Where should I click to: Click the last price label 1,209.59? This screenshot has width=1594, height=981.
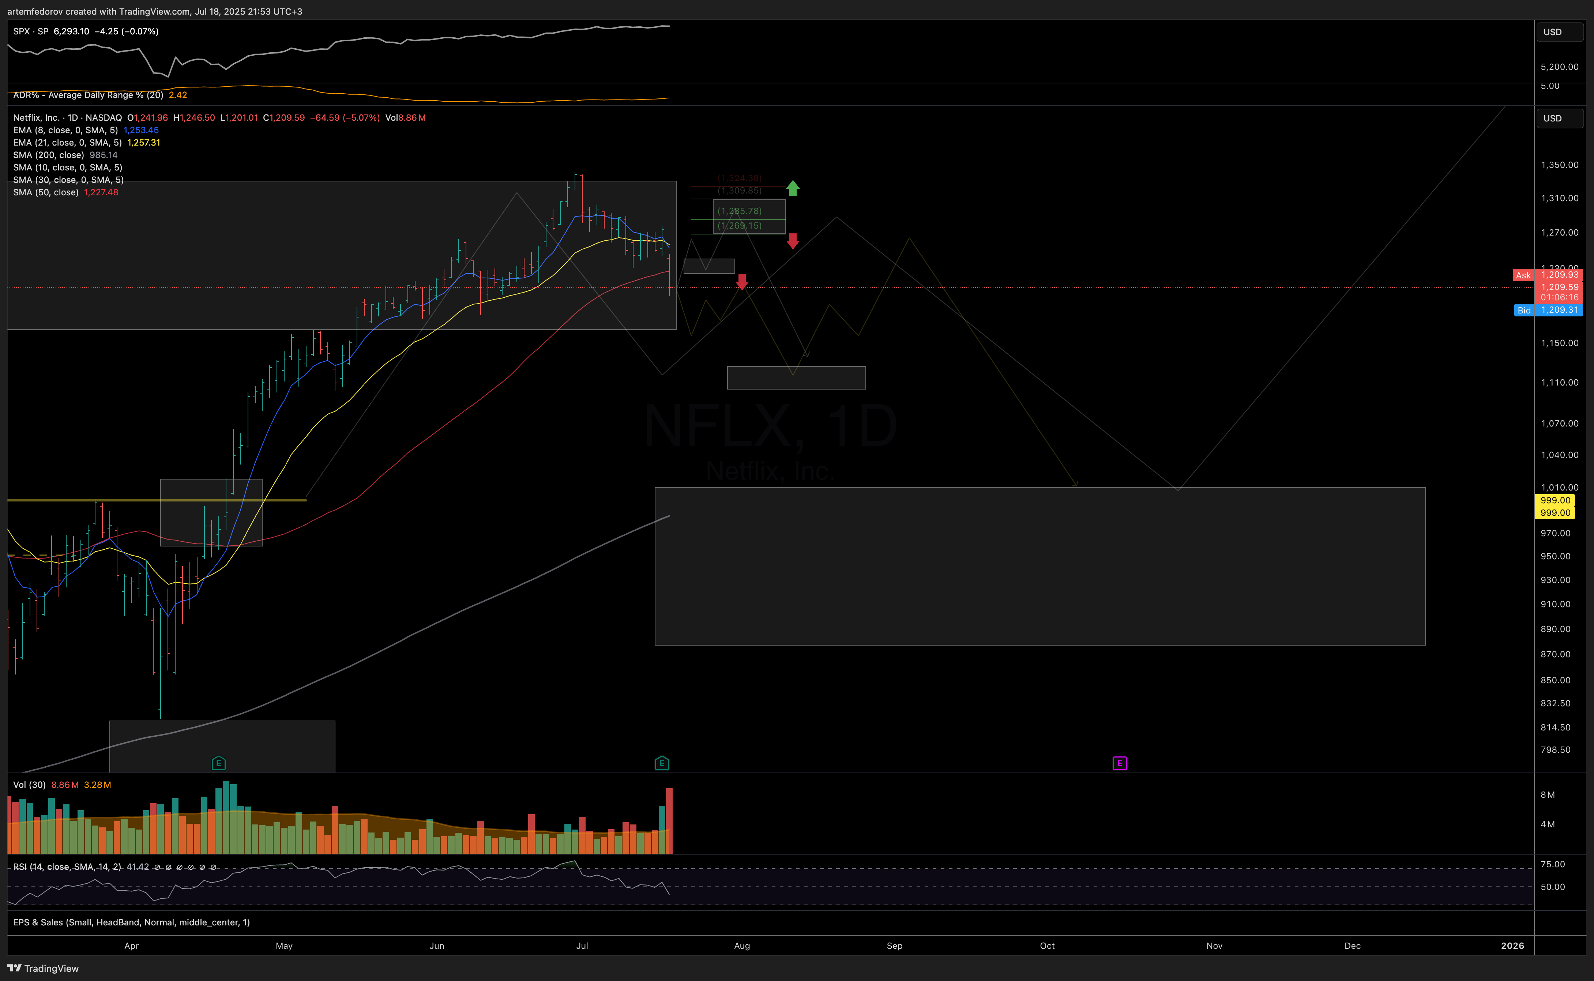tap(1560, 287)
